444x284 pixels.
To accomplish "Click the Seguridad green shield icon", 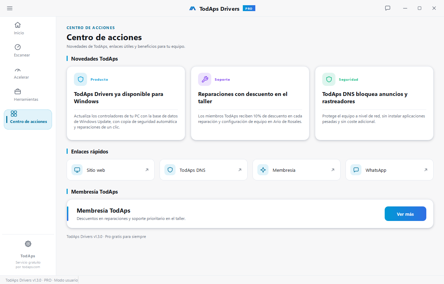I will pyautogui.click(x=329, y=79).
